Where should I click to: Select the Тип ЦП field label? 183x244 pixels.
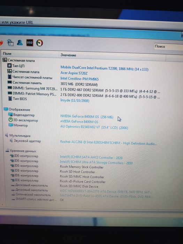pyautogui.click(x=18, y=66)
